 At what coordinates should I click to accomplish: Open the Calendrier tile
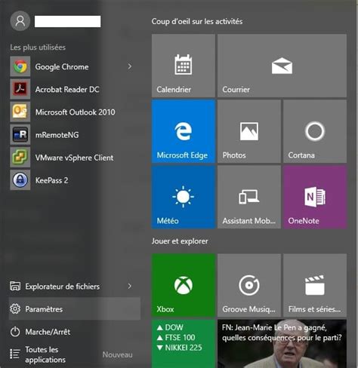tap(184, 66)
